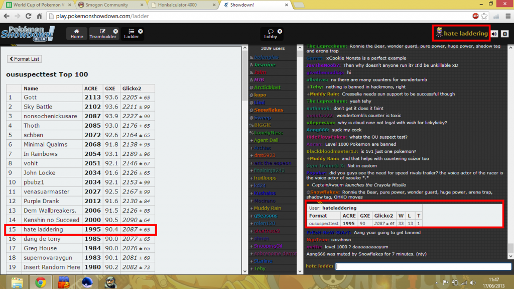Click user fruitloops in user list

265,178
